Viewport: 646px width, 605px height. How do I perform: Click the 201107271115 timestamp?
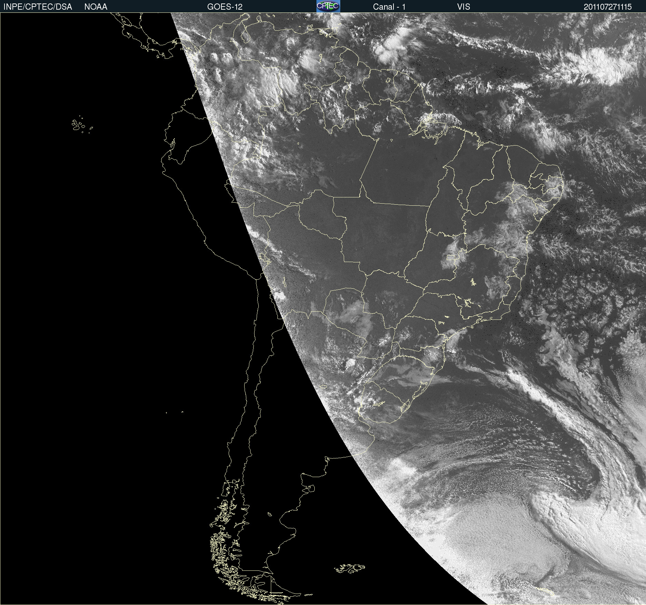coord(608,7)
